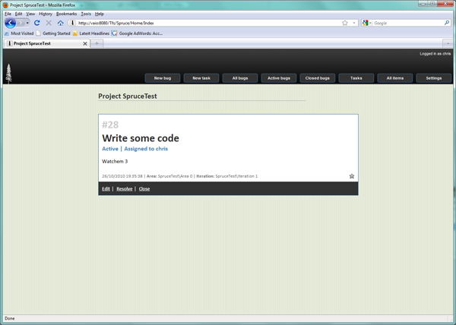Click the New bug button
This screenshot has height=325, width=456.
(163, 78)
